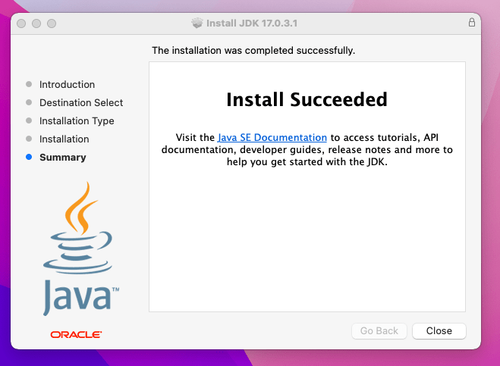
Task: Select the Summary step label
Action: pos(63,158)
